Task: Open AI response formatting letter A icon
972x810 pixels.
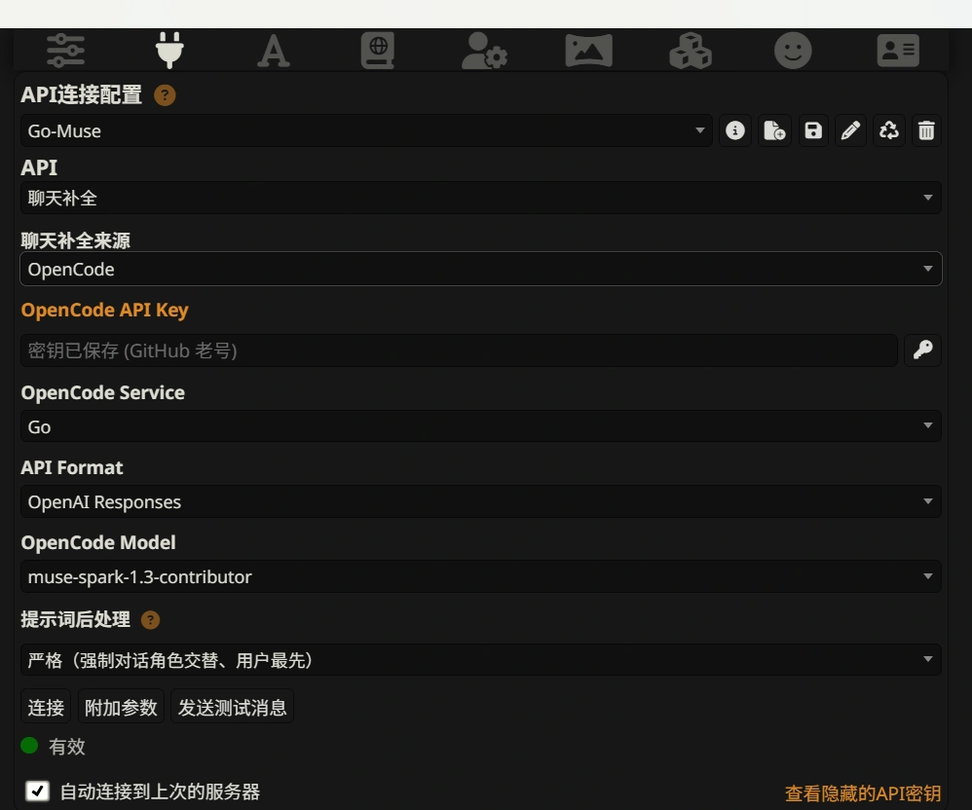Action: point(274,51)
